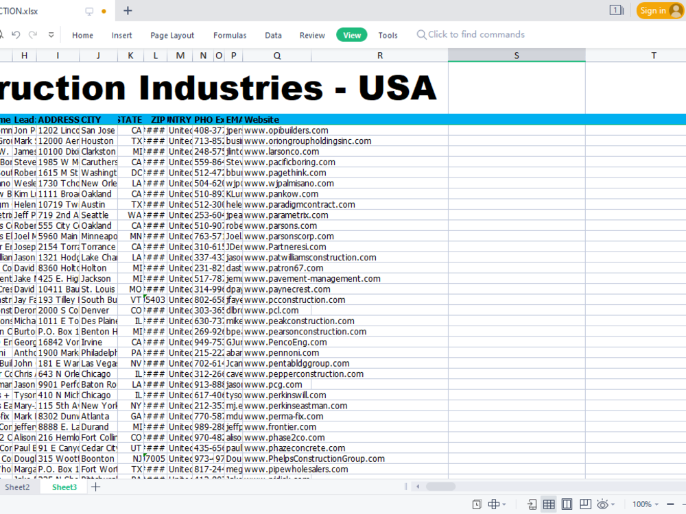This screenshot has height=514, width=686.
Task: Undo the last action
Action: (16, 34)
